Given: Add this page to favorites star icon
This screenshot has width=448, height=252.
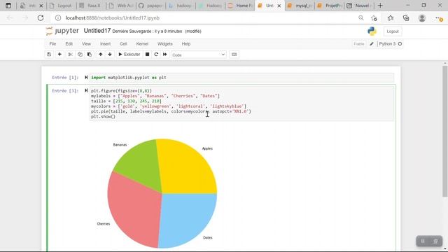Looking at the screenshot, I should [x=374, y=18].
